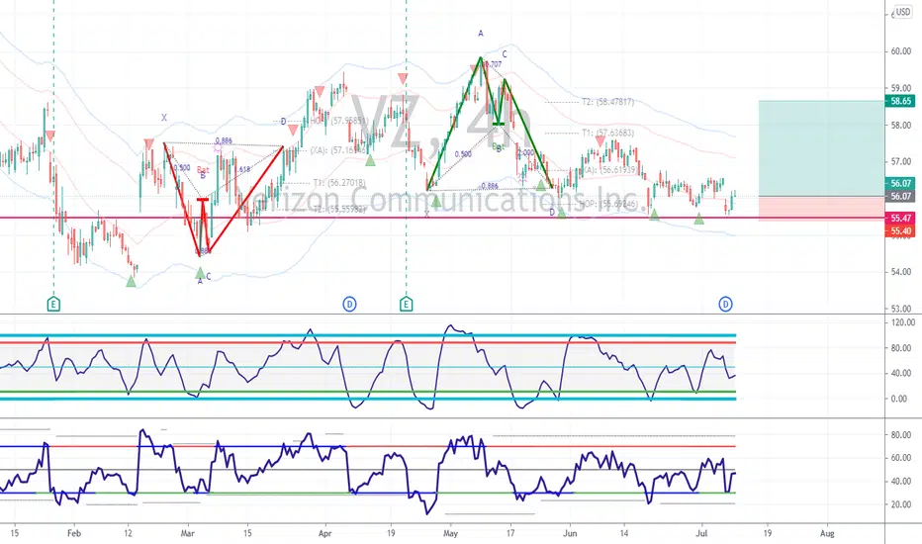Click the T2: (58.47817) target label
The width and height of the screenshot is (922, 544).
[608, 102]
